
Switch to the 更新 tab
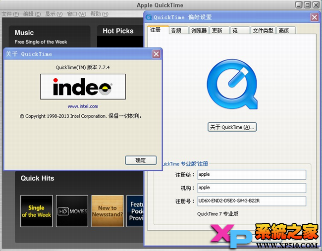[219, 31]
